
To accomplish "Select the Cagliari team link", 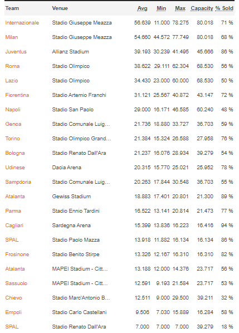I will pyautogui.click(x=14, y=226).
